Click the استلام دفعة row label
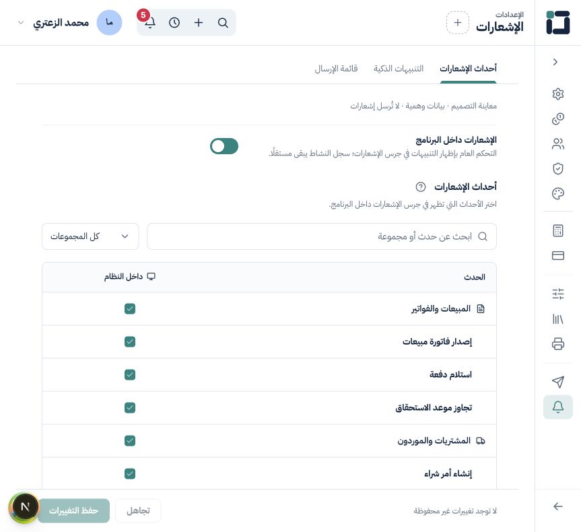 tap(450, 375)
